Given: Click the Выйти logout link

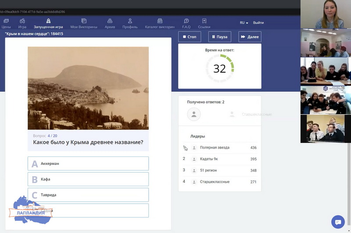Looking at the screenshot, I should (x=258, y=23).
